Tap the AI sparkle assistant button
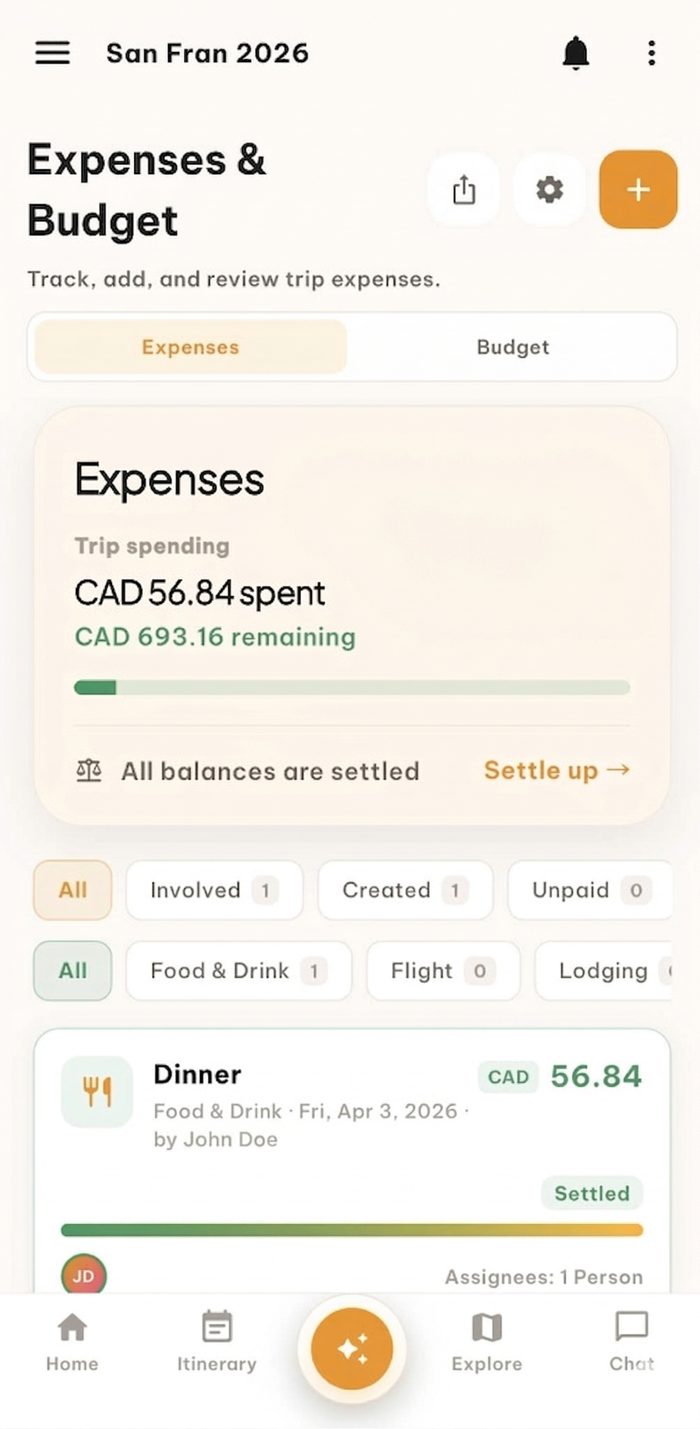This screenshot has height=1429, width=700. [352, 1348]
